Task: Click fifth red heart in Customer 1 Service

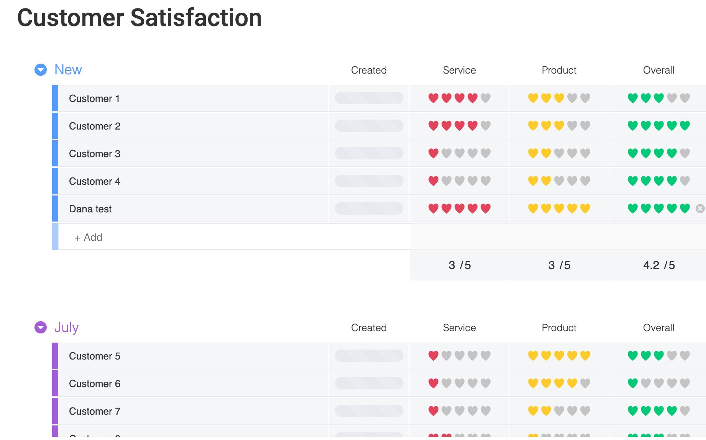Action: pyautogui.click(x=486, y=98)
